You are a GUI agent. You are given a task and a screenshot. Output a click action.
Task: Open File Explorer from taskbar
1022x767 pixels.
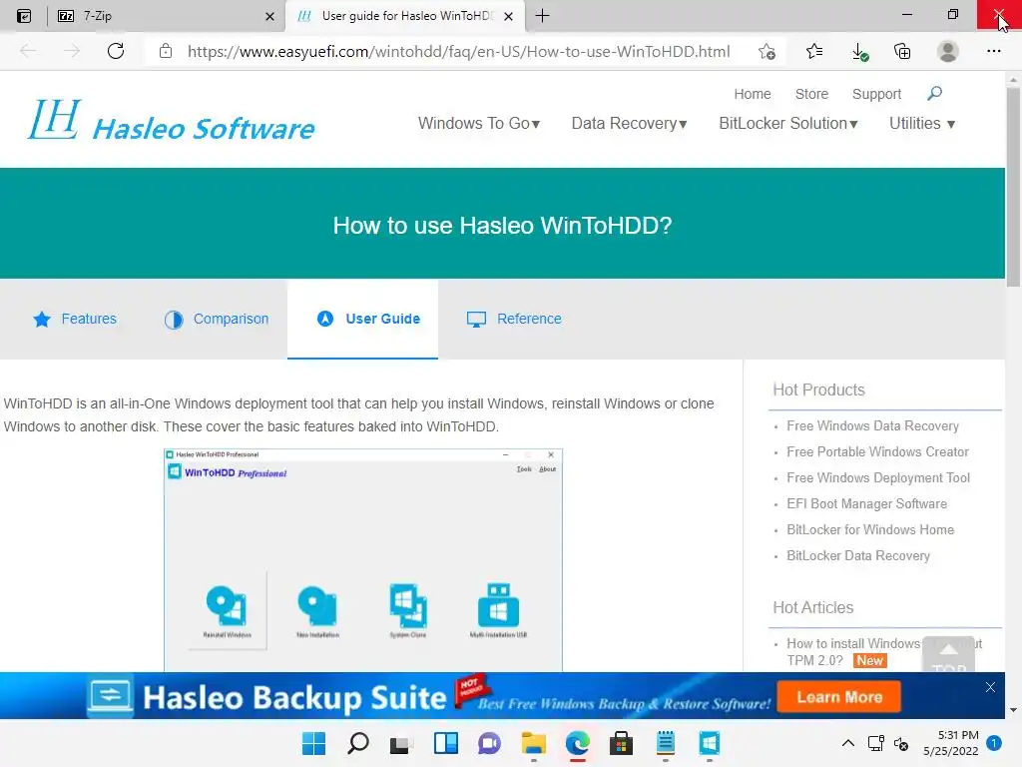[x=534, y=743]
